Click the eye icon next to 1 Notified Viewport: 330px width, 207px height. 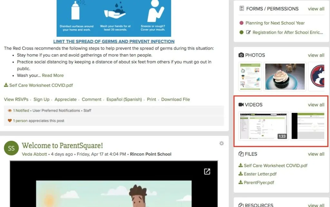pos(10,110)
